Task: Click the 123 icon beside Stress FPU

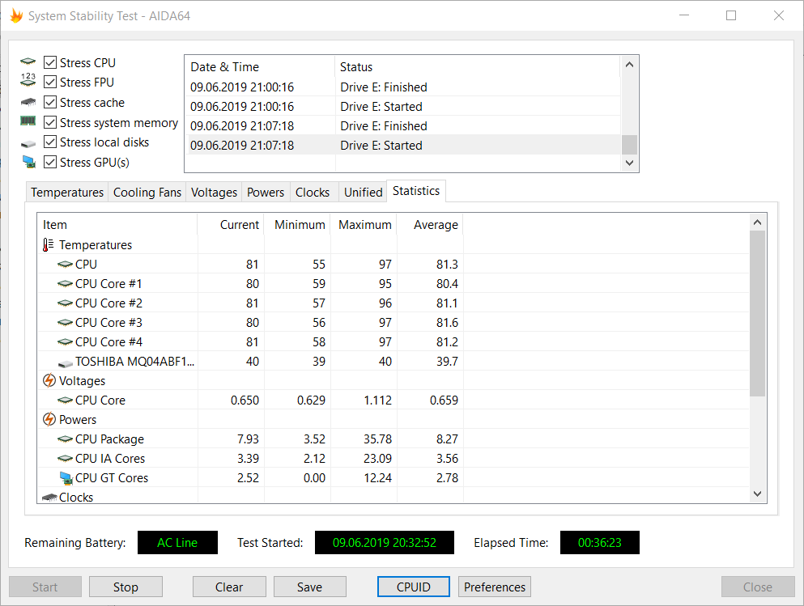Action: click(x=28, y=80)
